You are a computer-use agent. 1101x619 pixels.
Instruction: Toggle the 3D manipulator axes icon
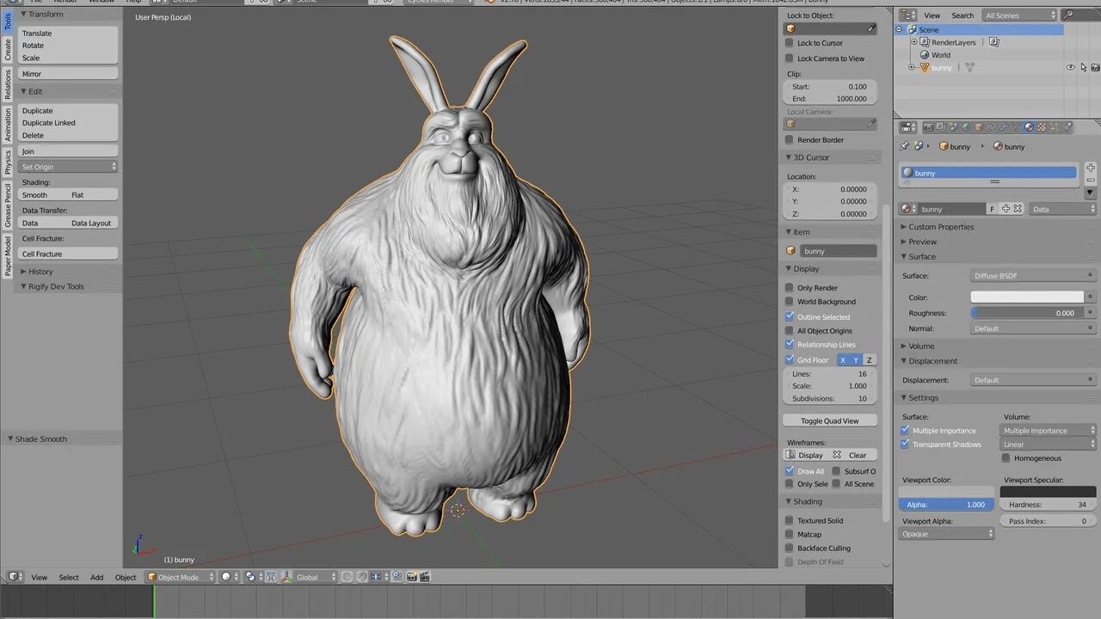coord(286,577)
